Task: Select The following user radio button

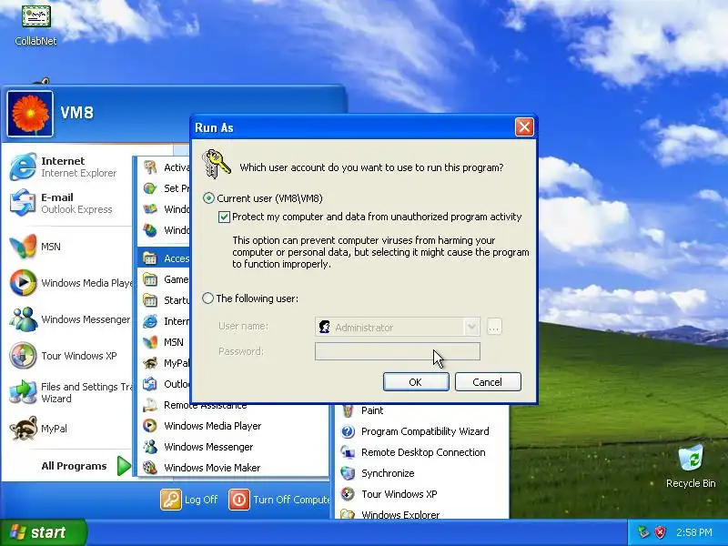Action: pos(207,298)
